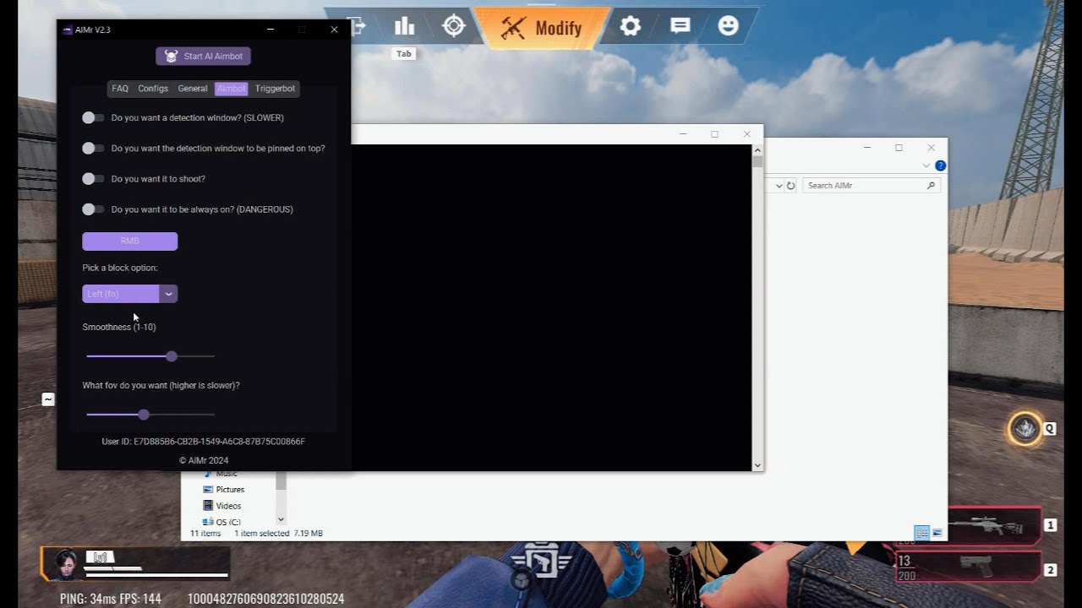Image resolution: width=1082 pixels, height=608 pixels.
Task: Select the Modify weapon tab
Action: [x=542, y=28]
